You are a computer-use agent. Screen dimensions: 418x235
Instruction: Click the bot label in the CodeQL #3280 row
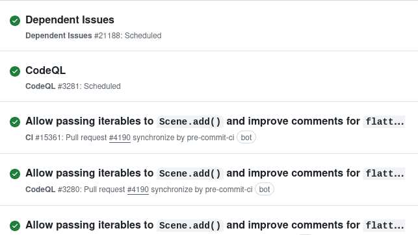265,189
